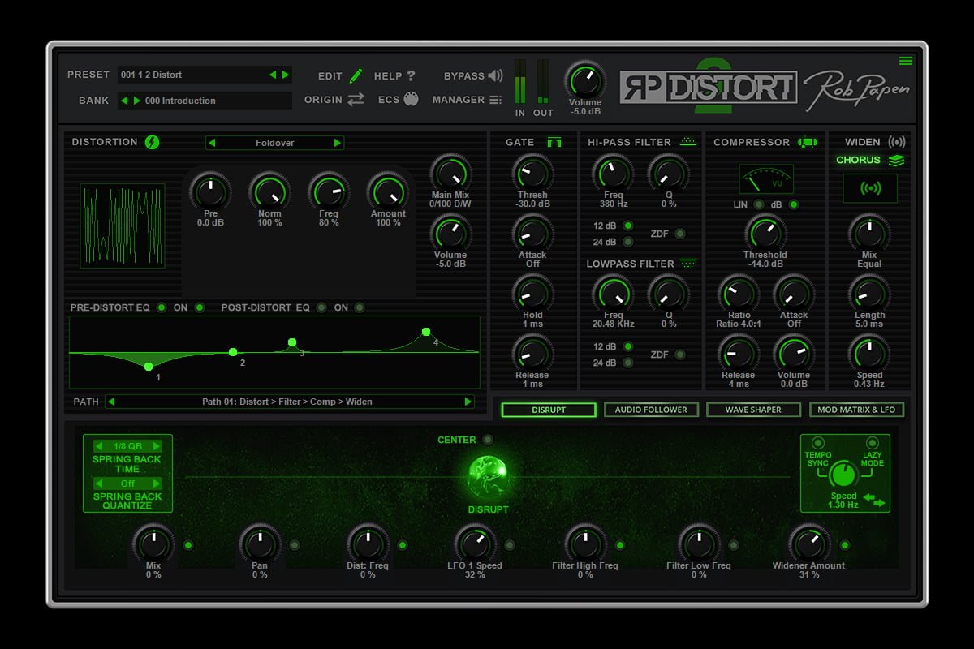
Task: Click the Disrupt Speed knob 1.30 Hz
Action: coord(844,473)
